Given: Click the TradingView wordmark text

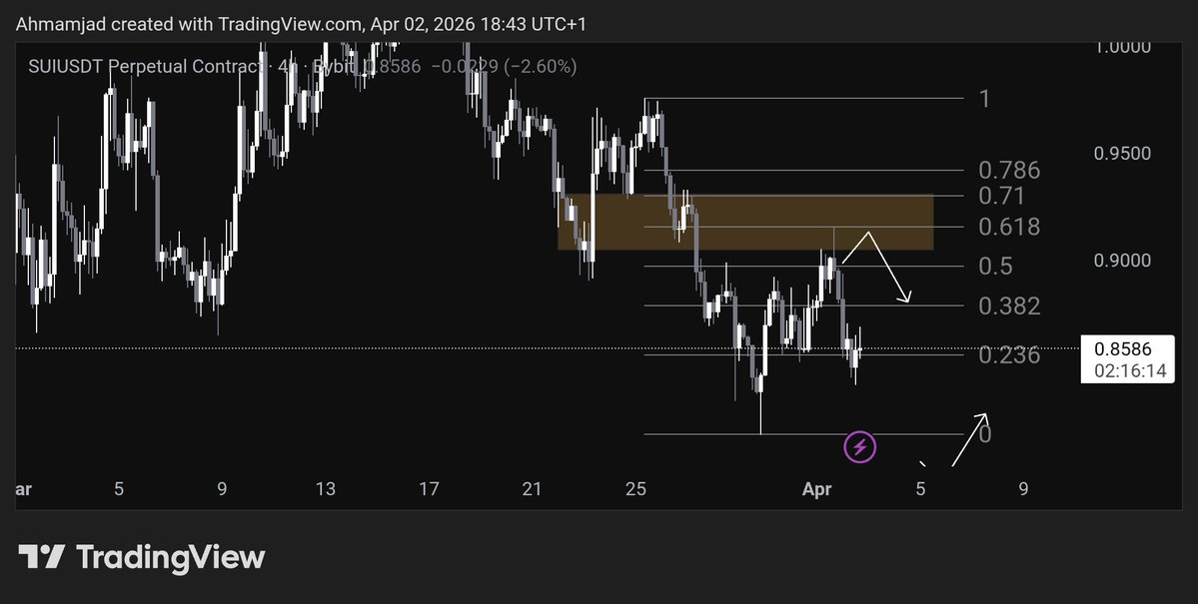Looking at the screenshot, I should (x=170, y=556).
